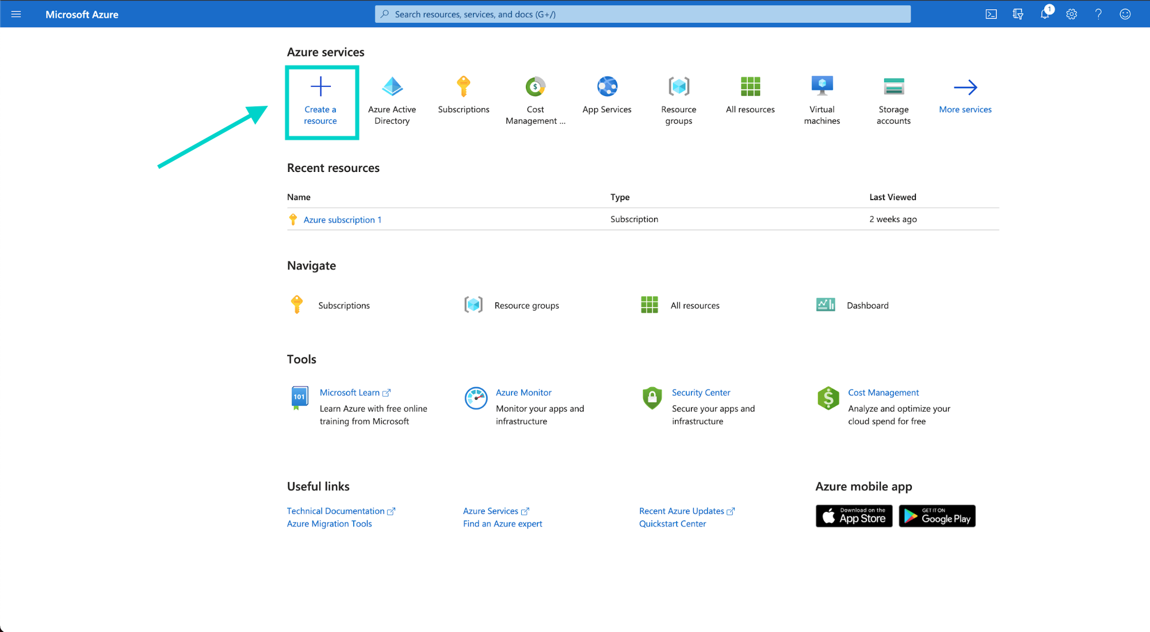Viewport: 1150px width, 632px height.
Task: Open the Security Center link
Action: (x=701, y=392)
